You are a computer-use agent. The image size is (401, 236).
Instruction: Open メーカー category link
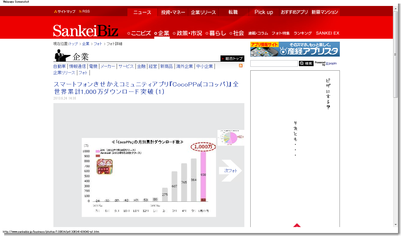click(x=108, y=66)
